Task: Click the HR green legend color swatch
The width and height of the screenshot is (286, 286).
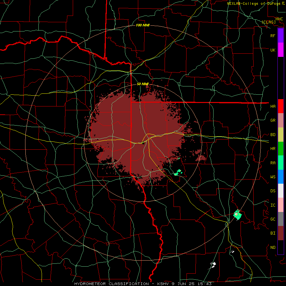Action: tap(281, 148)
